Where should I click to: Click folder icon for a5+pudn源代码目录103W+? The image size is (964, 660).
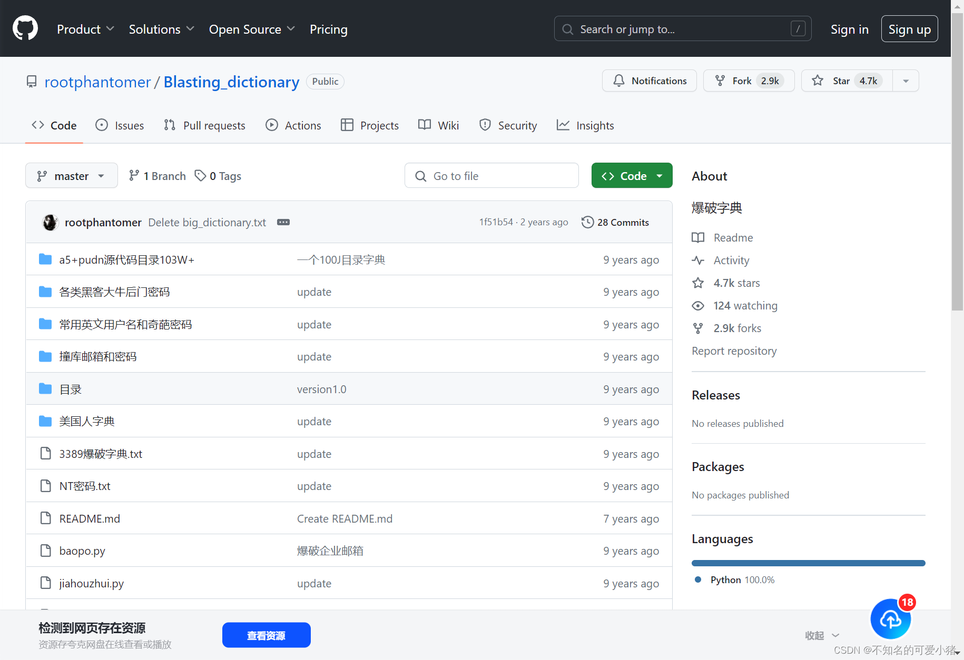pyautogui.click(x=45, y=259)
